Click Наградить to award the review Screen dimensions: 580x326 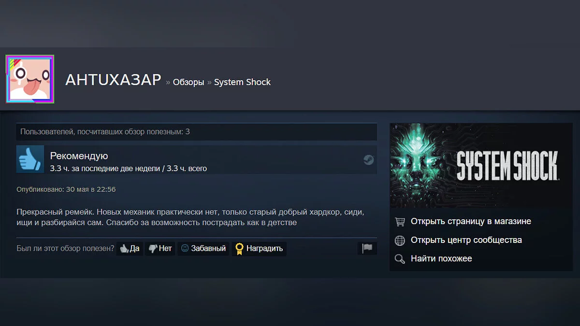[x=259, y=249]
